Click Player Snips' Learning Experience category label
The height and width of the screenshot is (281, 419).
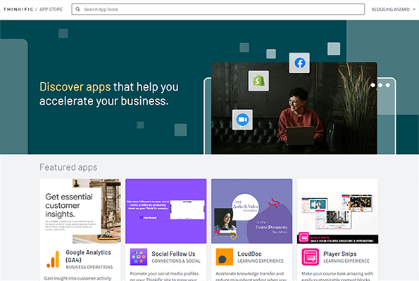click(346, 261)
